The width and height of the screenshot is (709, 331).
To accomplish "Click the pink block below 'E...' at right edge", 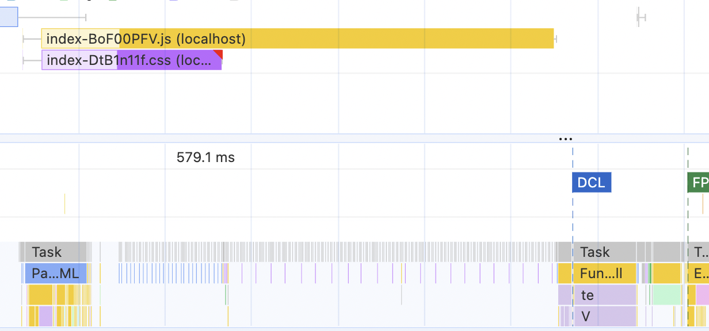I will tap(702, 295).
